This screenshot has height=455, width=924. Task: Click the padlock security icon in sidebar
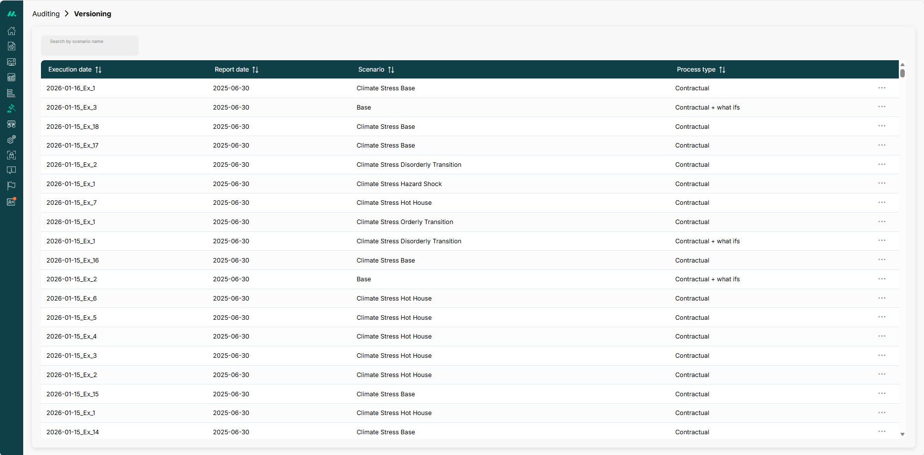click(x=11, y=155)
